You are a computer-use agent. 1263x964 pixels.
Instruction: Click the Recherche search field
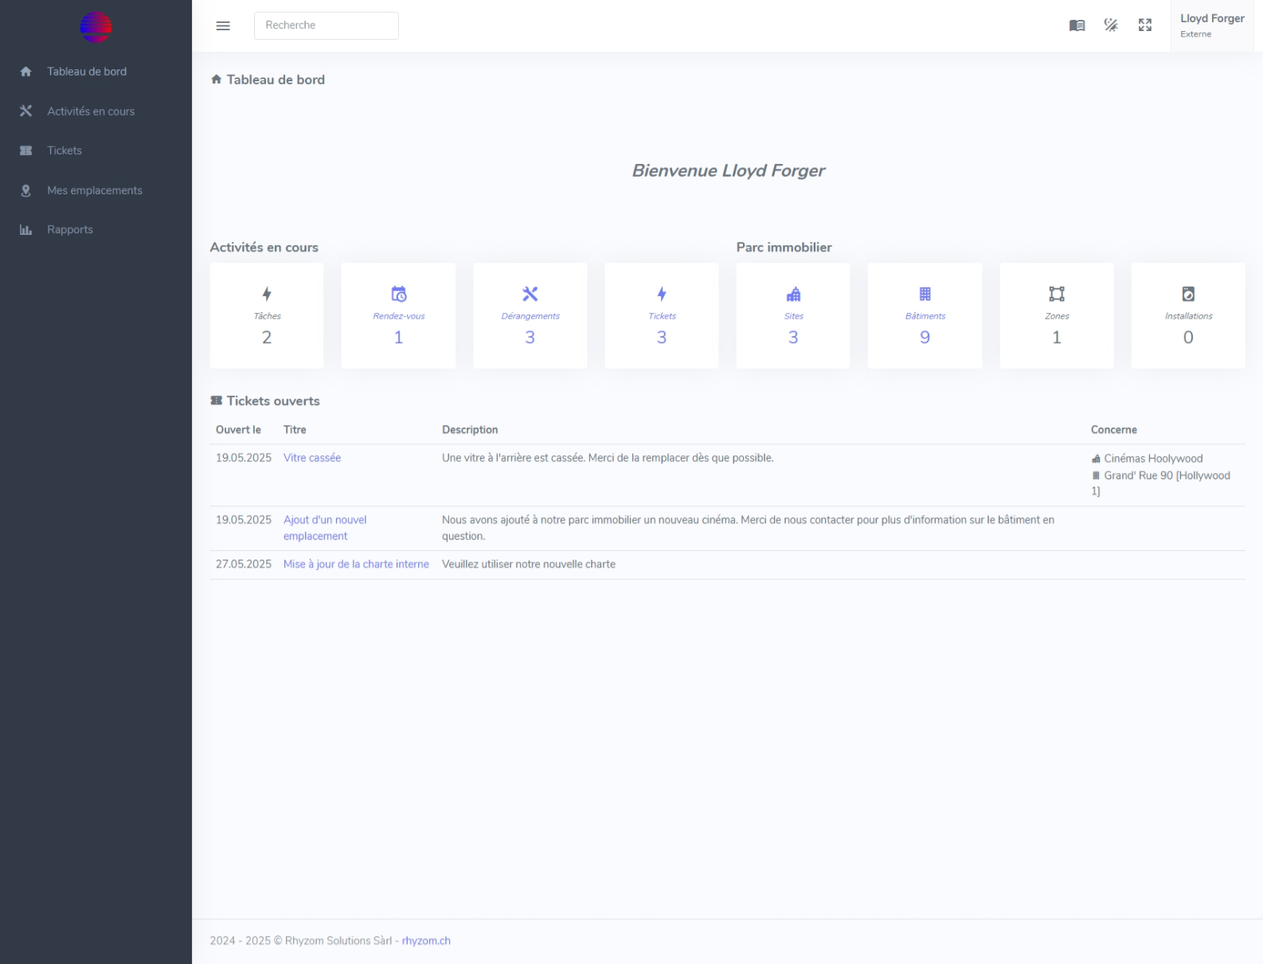[x=326, y=25]
